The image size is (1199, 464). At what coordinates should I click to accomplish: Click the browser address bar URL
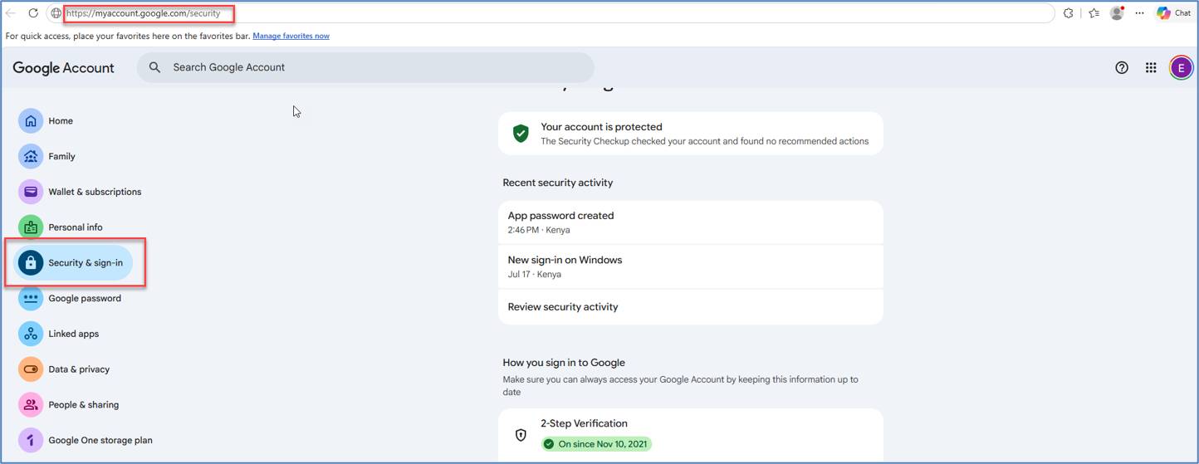[144, 13]
